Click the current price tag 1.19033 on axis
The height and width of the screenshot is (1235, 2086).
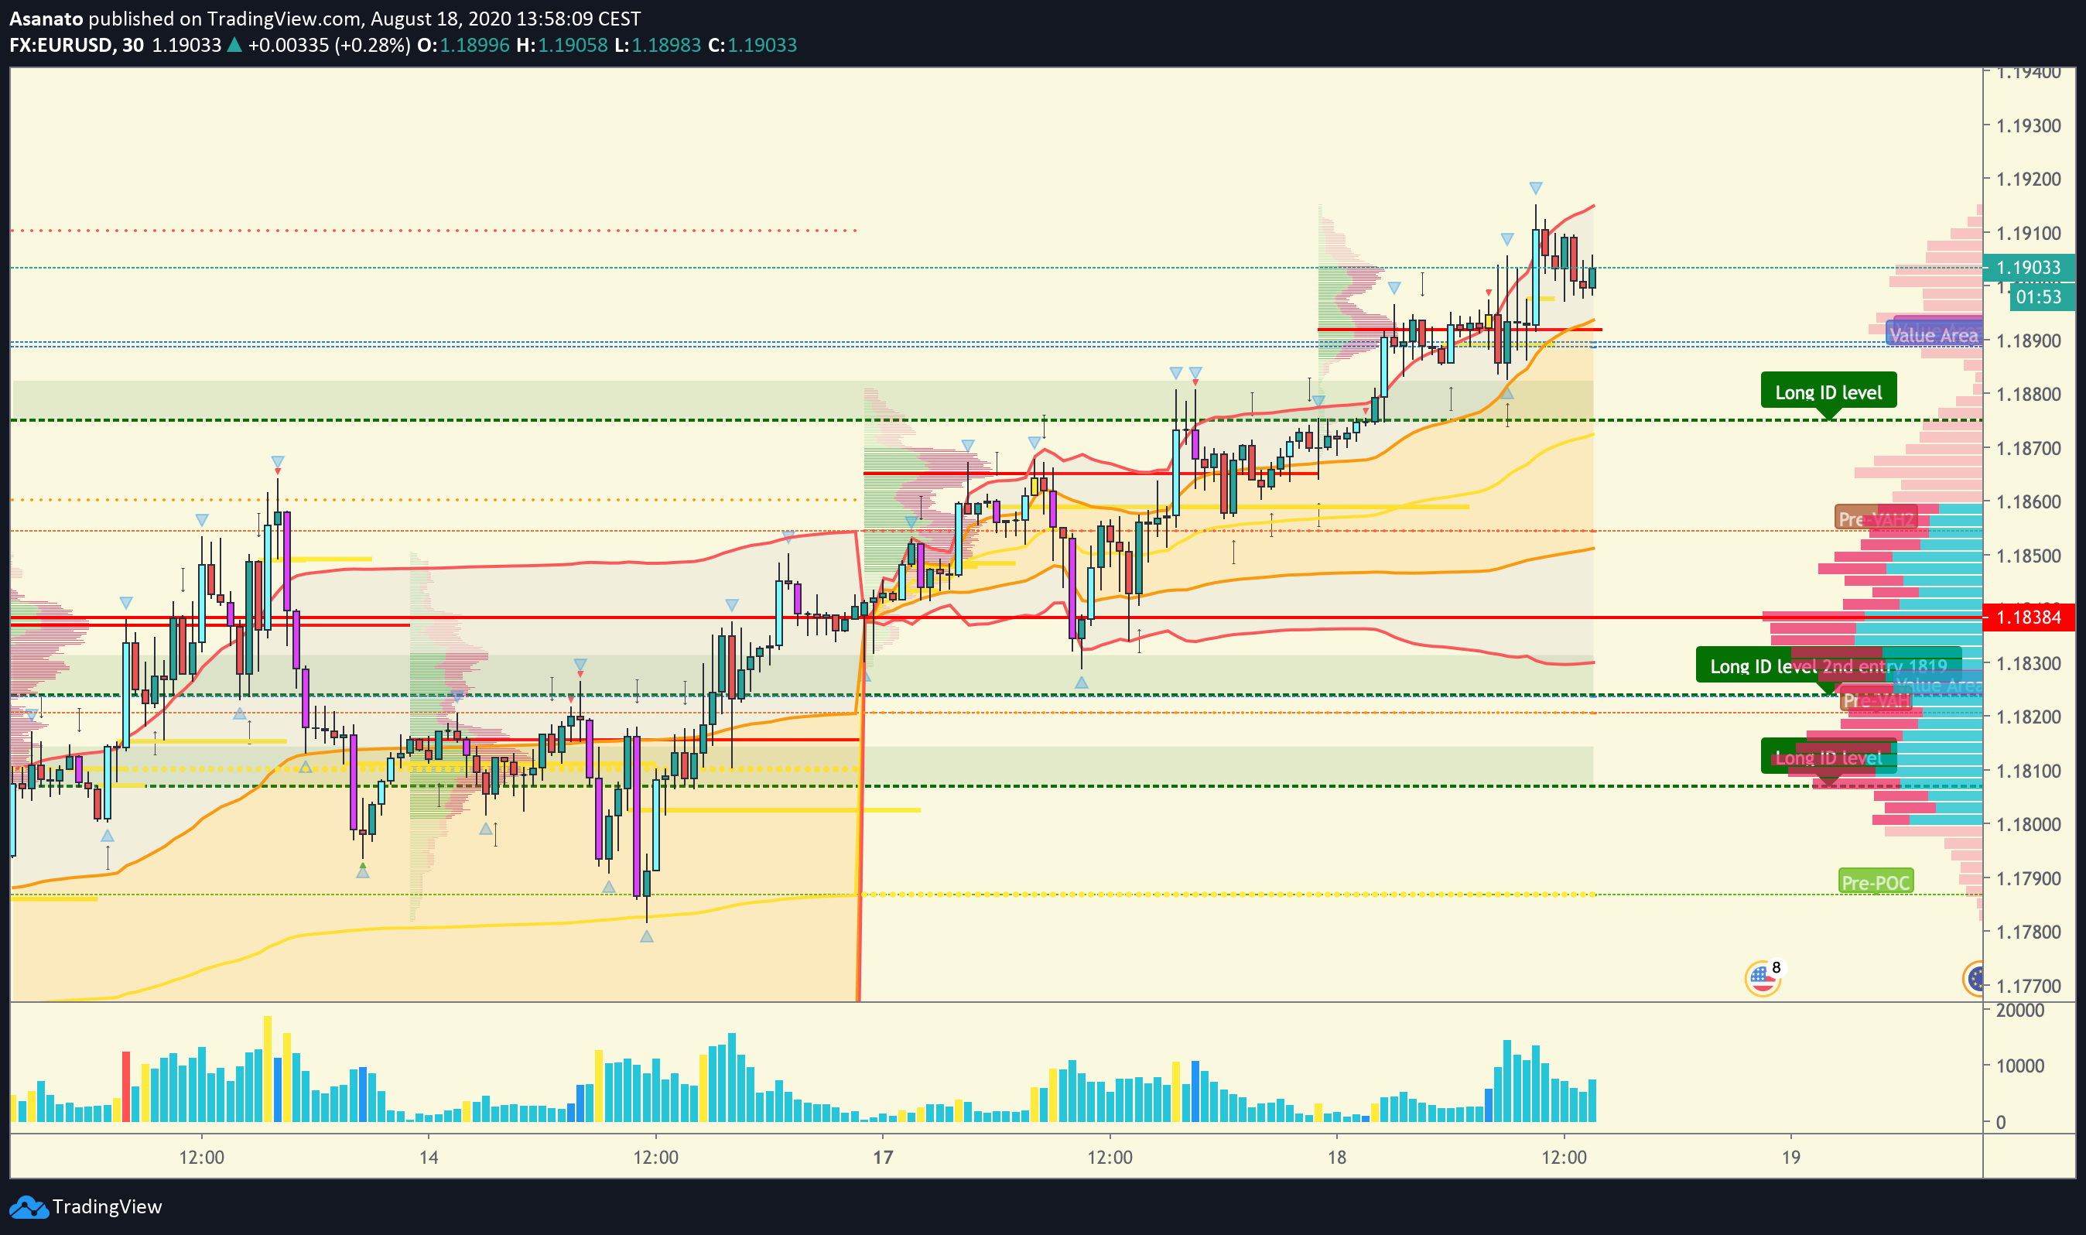tap(2029, 267)
